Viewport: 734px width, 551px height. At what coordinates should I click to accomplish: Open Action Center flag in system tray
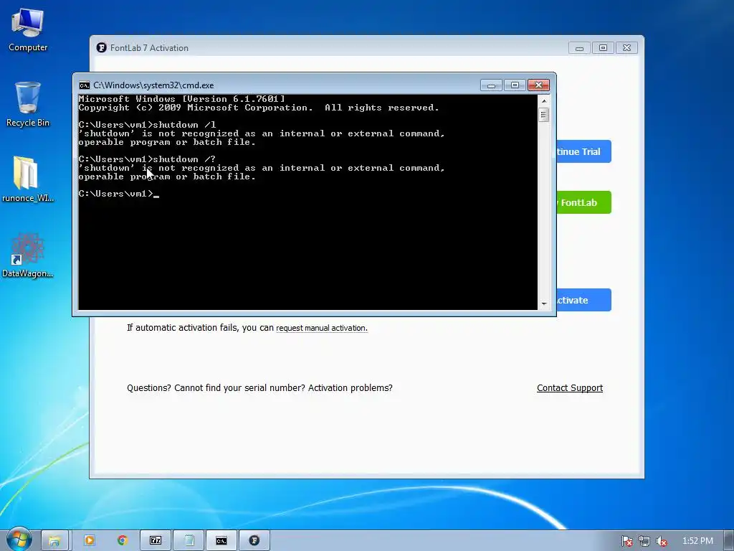(x=626, y=541)
